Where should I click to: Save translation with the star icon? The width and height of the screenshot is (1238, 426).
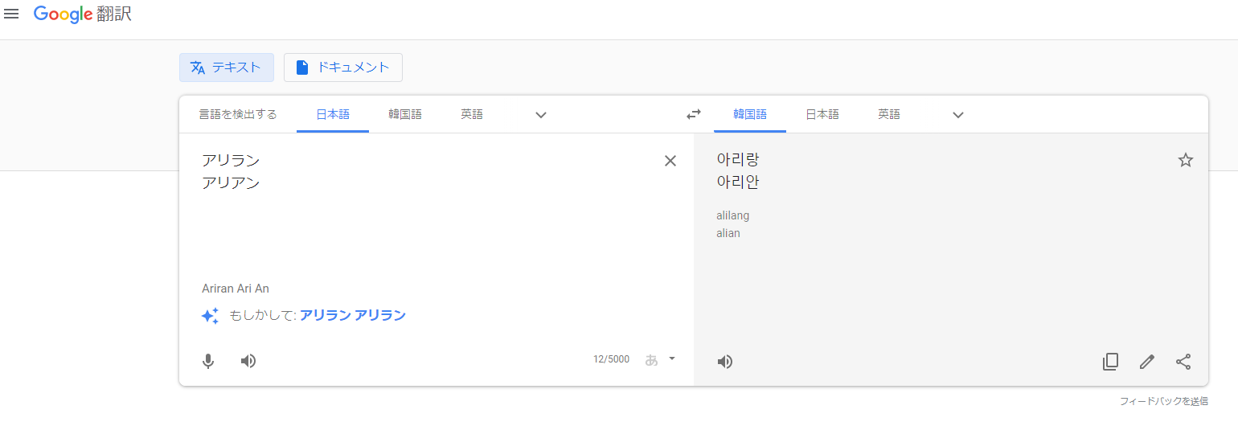pyautogui.click(x=1186, y=160)
